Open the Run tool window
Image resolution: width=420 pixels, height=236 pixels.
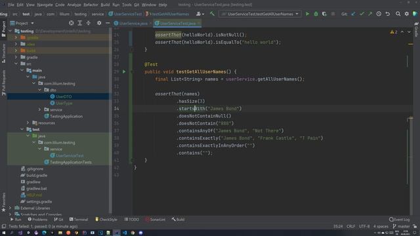[16, 220]
